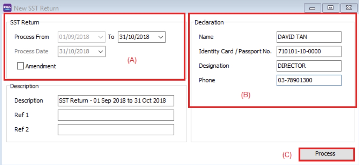Edit the Designation field
This screenshot has width=359, height=165.
pos(308,66)
